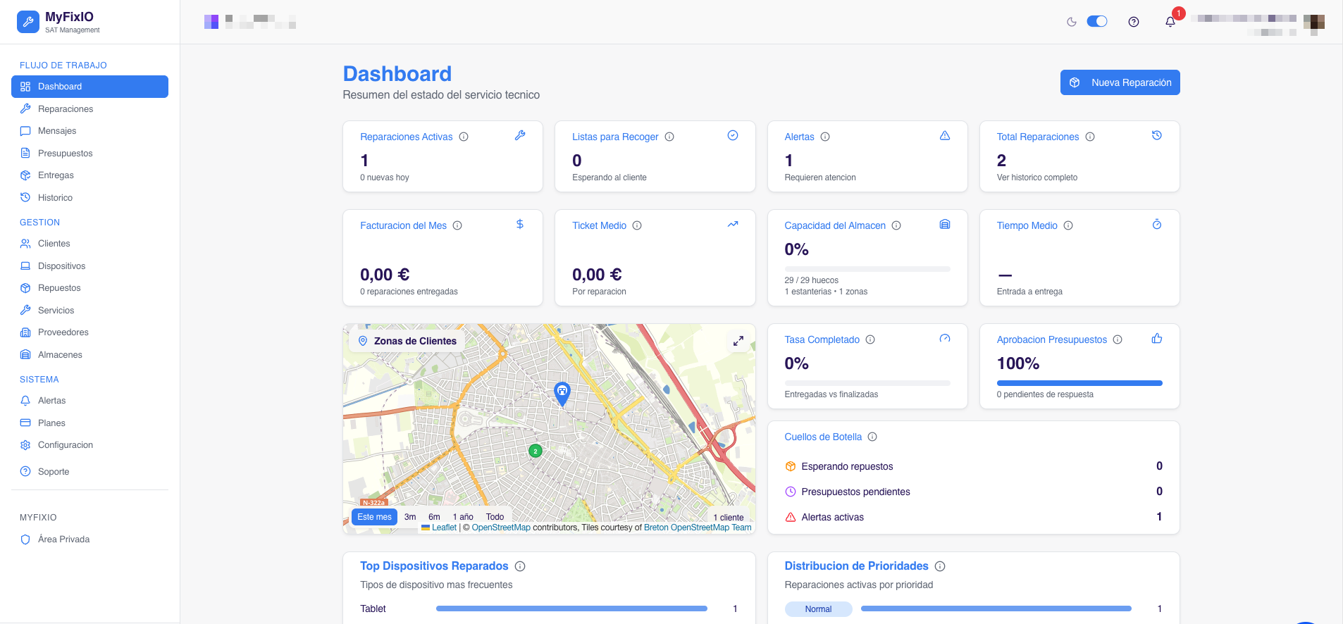Open Alertas under Sistema
This screenshot has width=1343, height=624.
point(89,401)
